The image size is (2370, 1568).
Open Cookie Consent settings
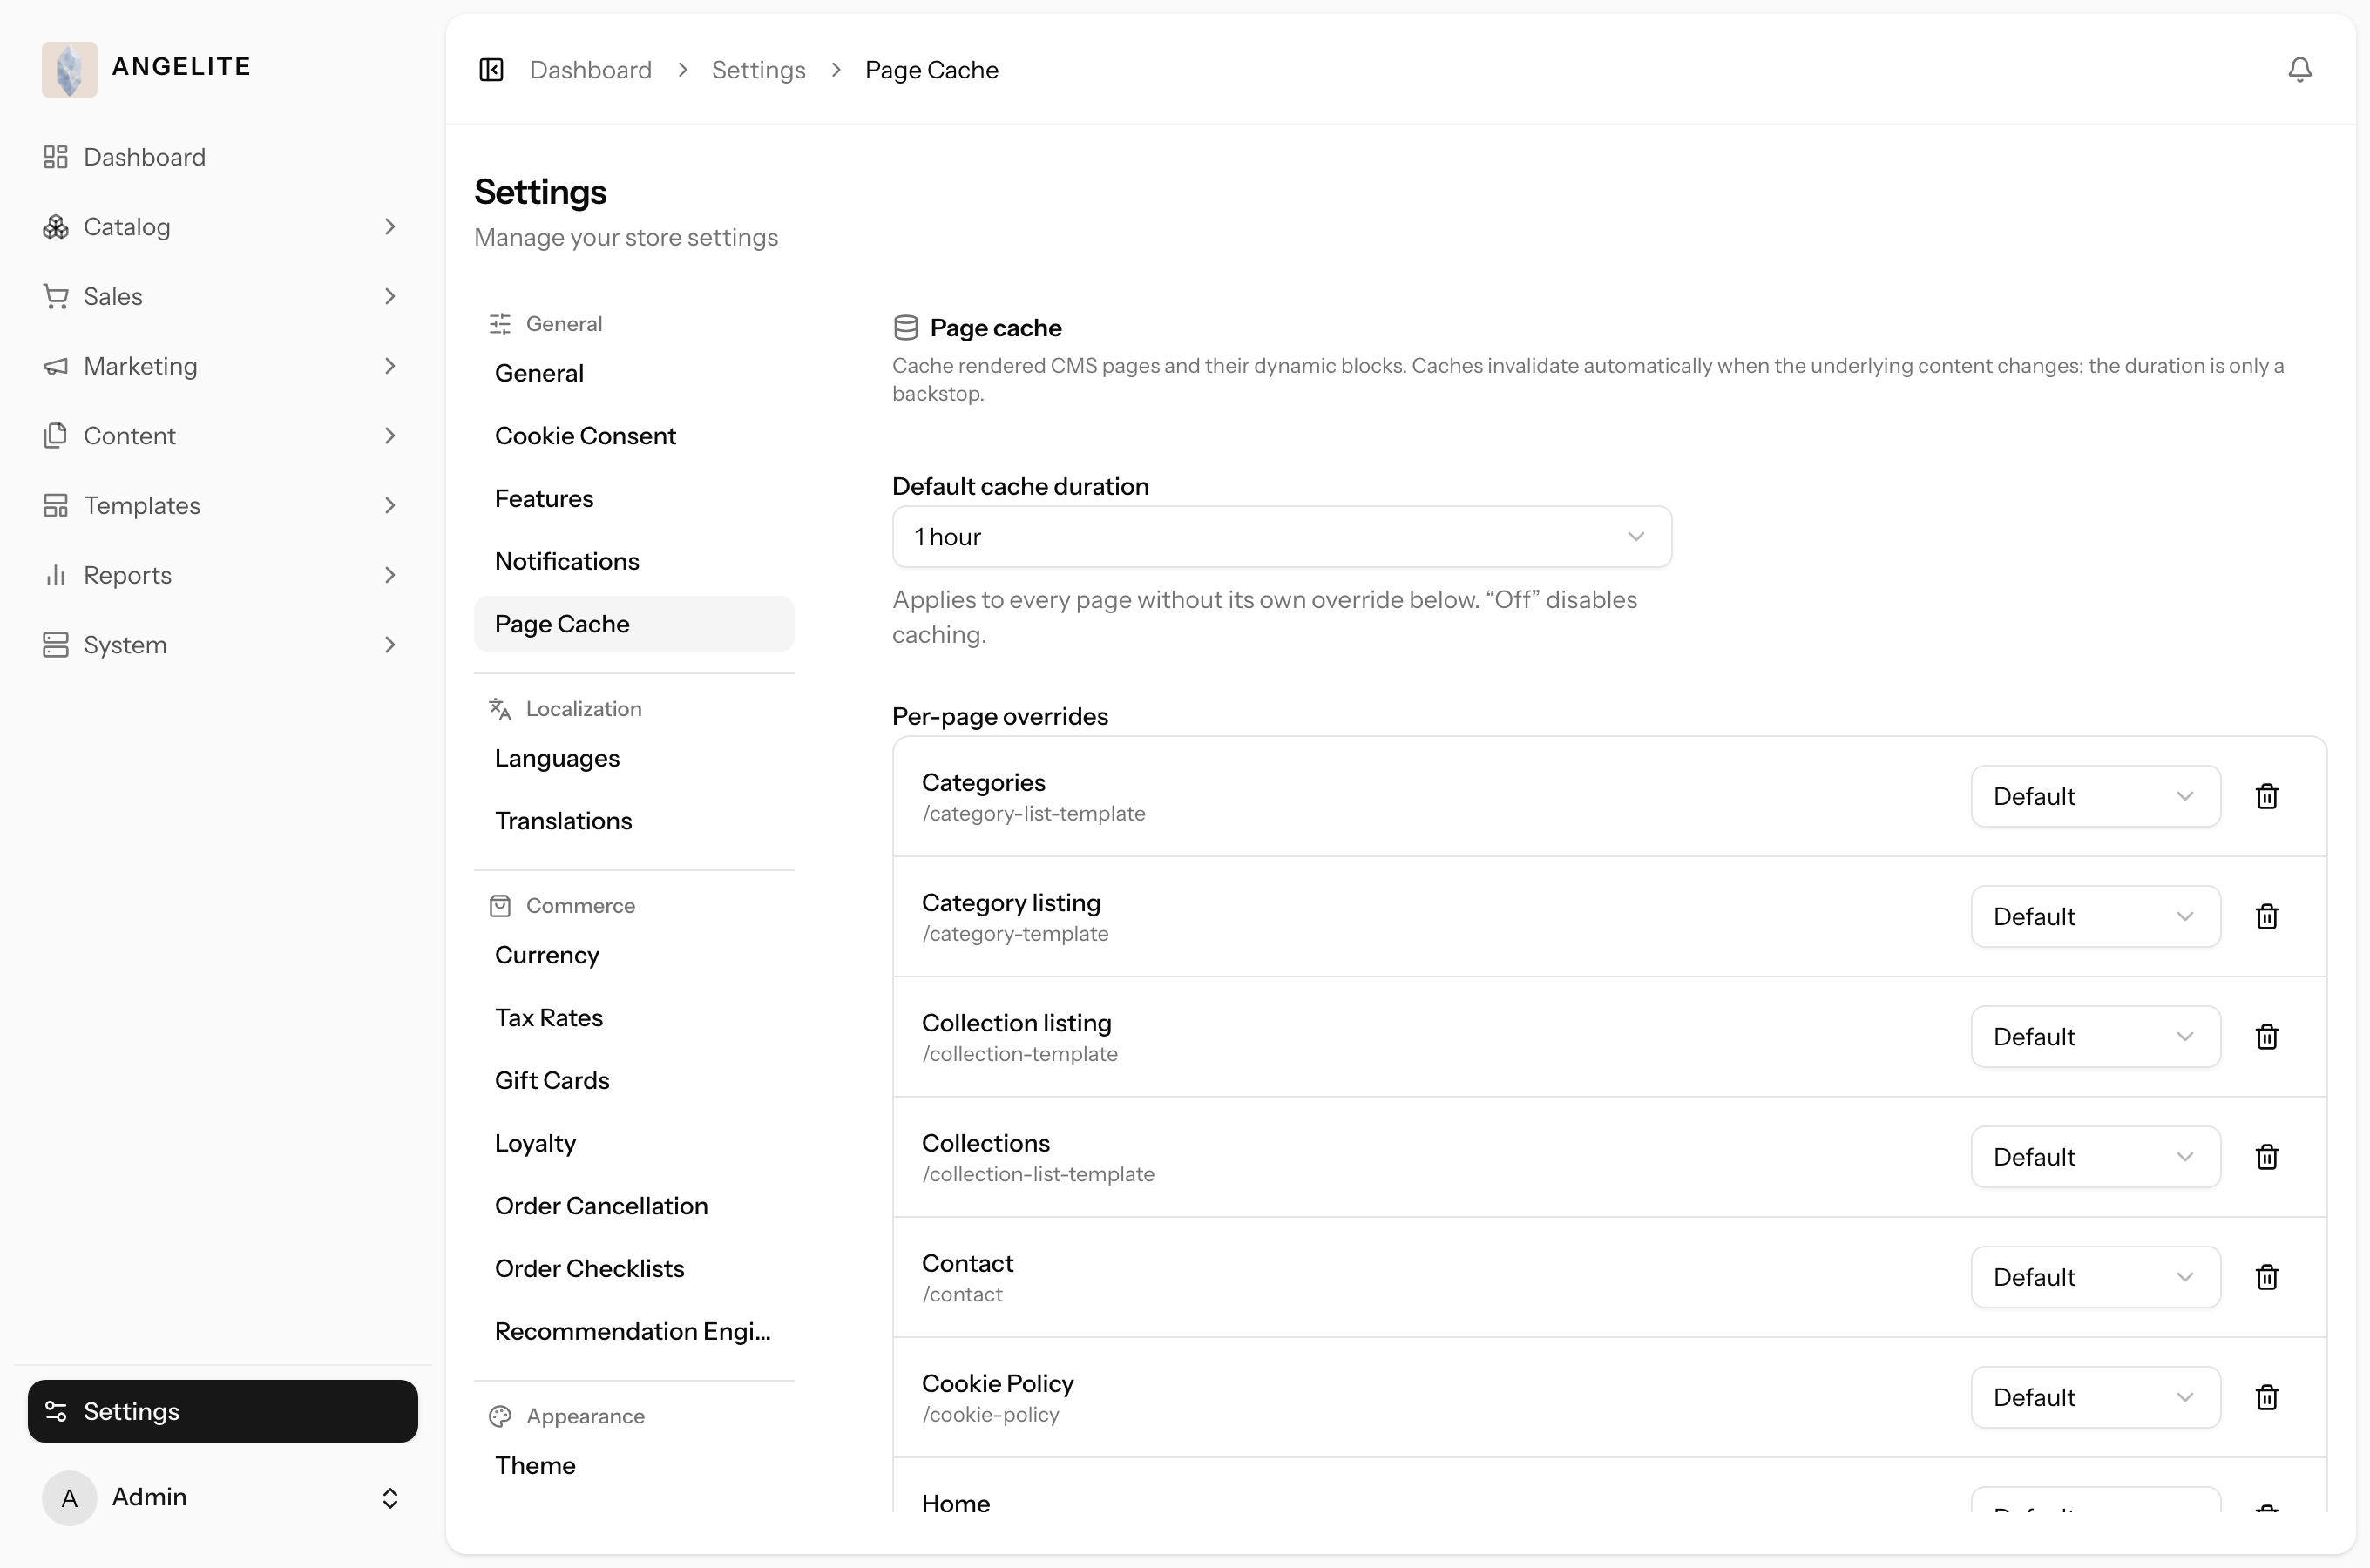(x=633, y=436)
